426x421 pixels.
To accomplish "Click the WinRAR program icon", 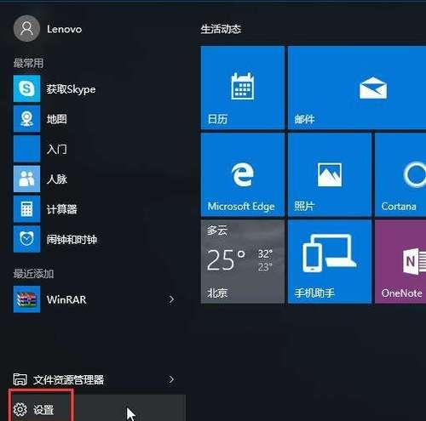I will coord(26,299).
